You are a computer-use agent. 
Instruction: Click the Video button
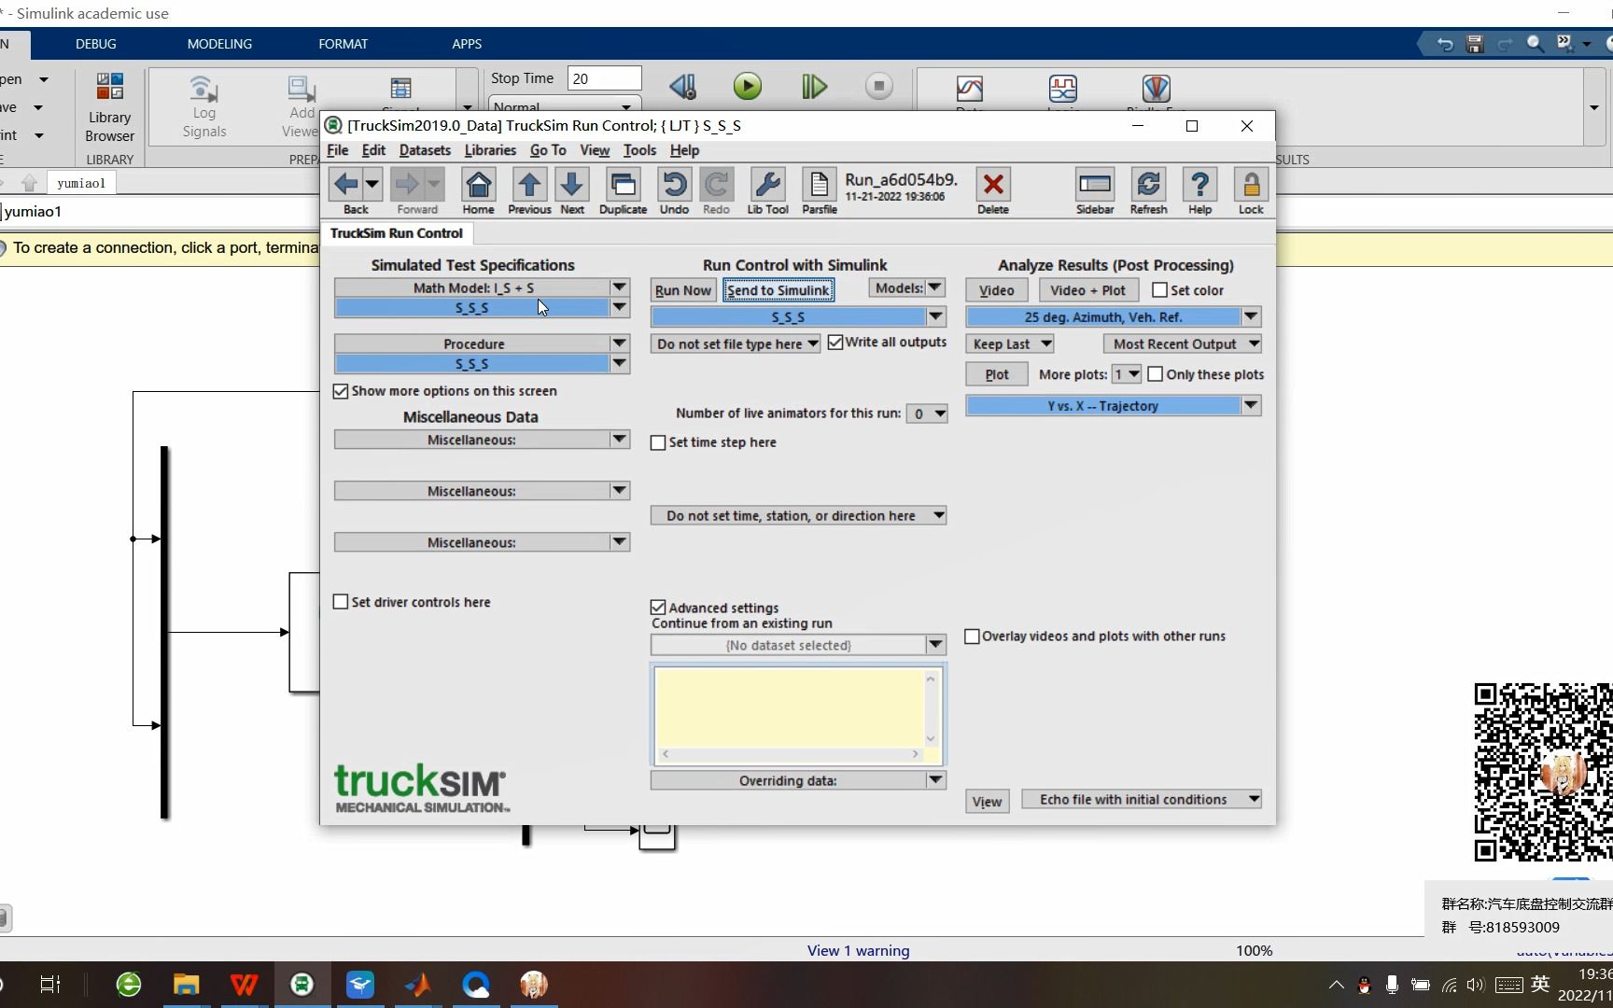point(996,290)
